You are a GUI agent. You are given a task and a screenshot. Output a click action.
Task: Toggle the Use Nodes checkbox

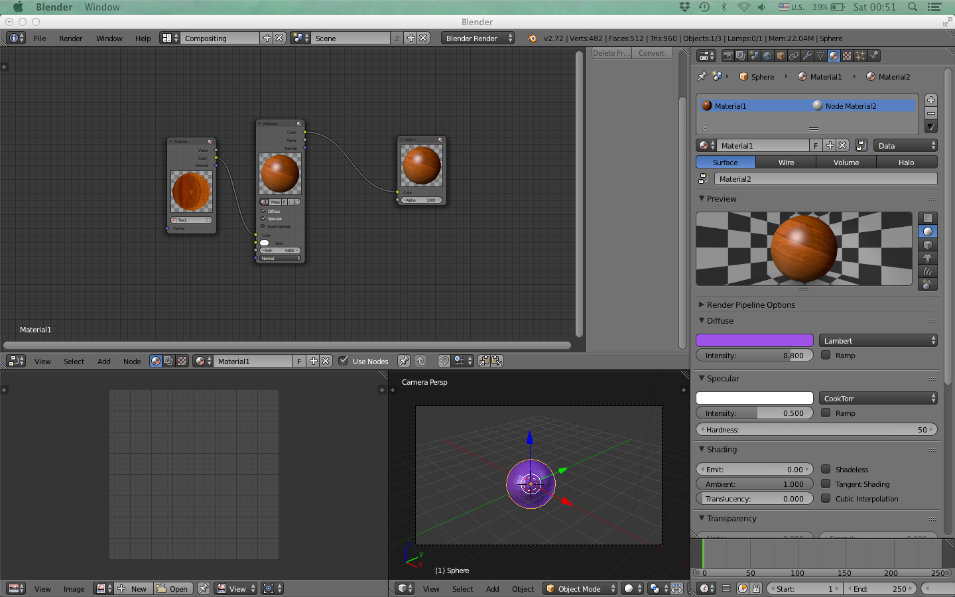click(x=343, y=361)
